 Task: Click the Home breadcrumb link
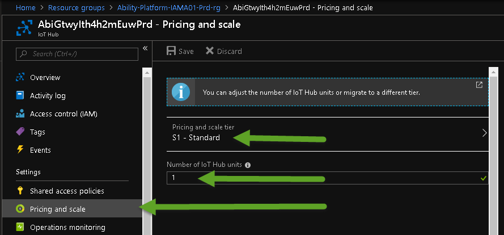[x=26, y=8]
